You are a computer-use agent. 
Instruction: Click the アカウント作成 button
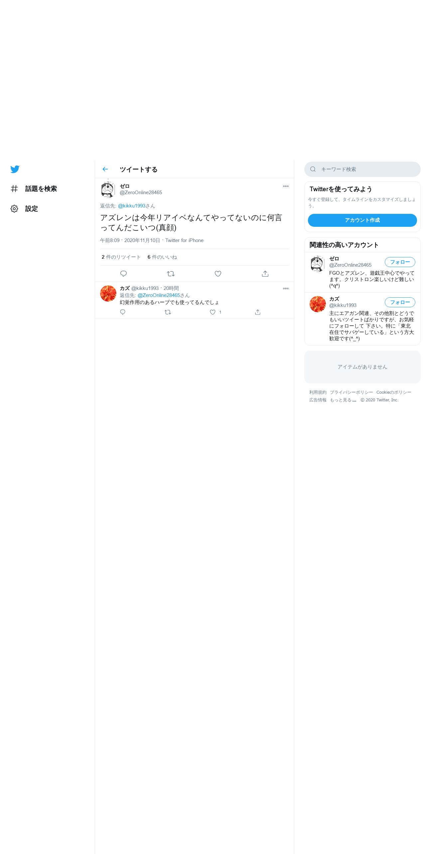pyautogui.click(x=362, y=220)
